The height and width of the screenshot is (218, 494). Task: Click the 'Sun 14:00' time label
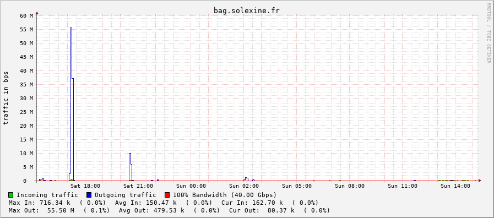pyautogui.click(x=455, y=186)
